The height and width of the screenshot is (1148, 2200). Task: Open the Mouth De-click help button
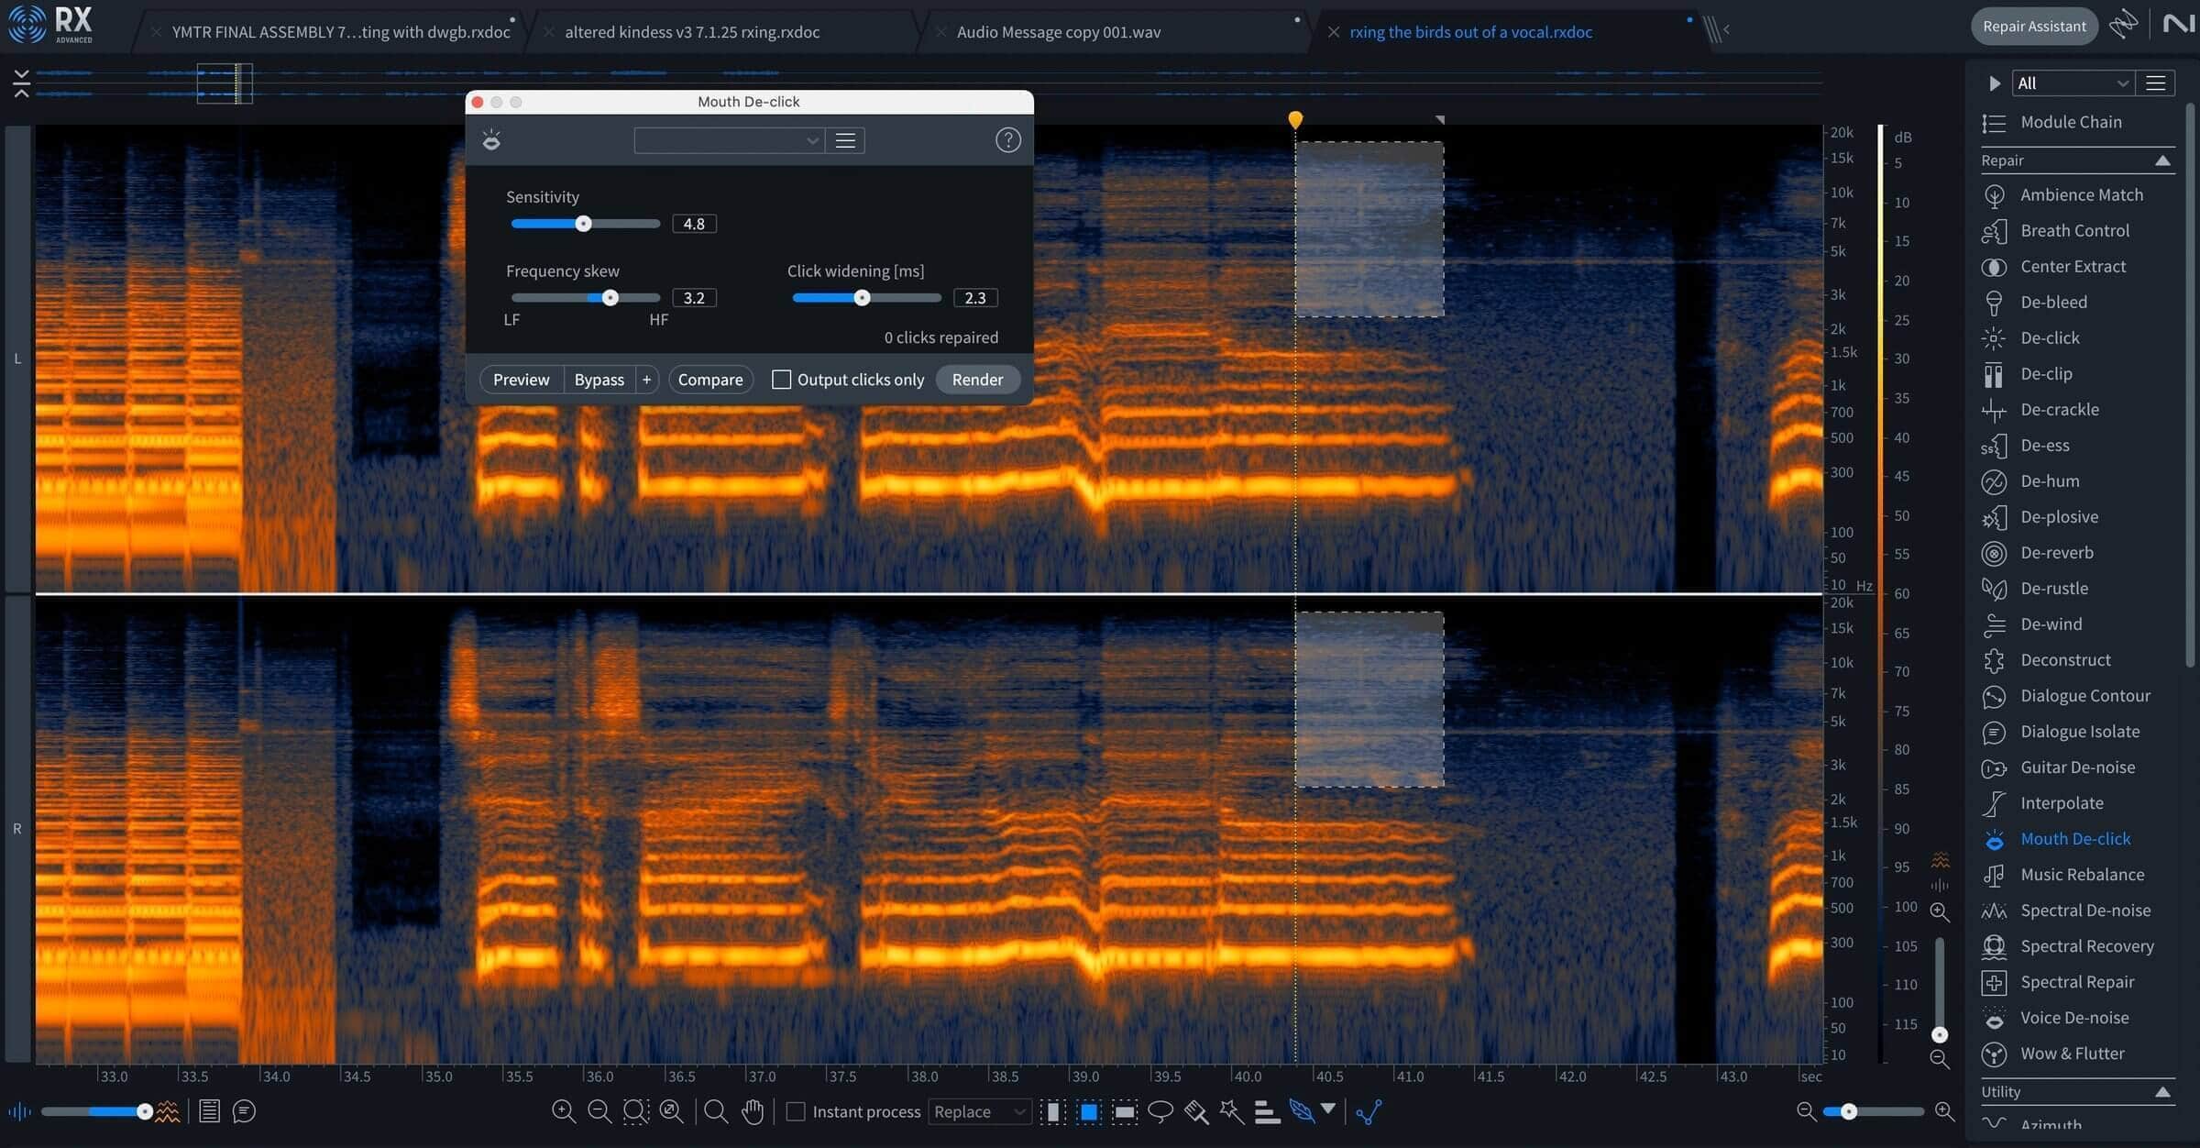pyautogui.click(x=1007, y=139)
